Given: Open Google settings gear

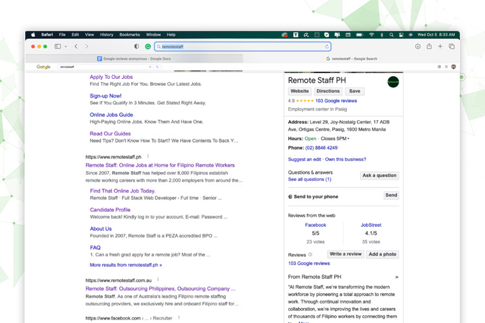Looking at the screenshot, I should tap(439, 67).
